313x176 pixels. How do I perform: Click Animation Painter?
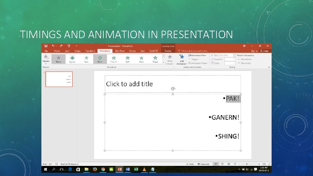[198, 63]
